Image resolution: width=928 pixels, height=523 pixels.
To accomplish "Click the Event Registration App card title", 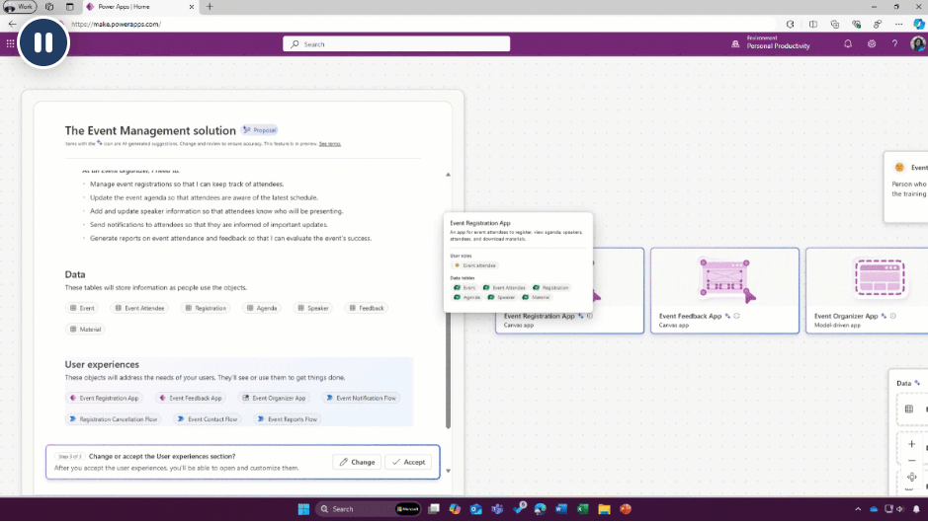I will tap(539, 316).
